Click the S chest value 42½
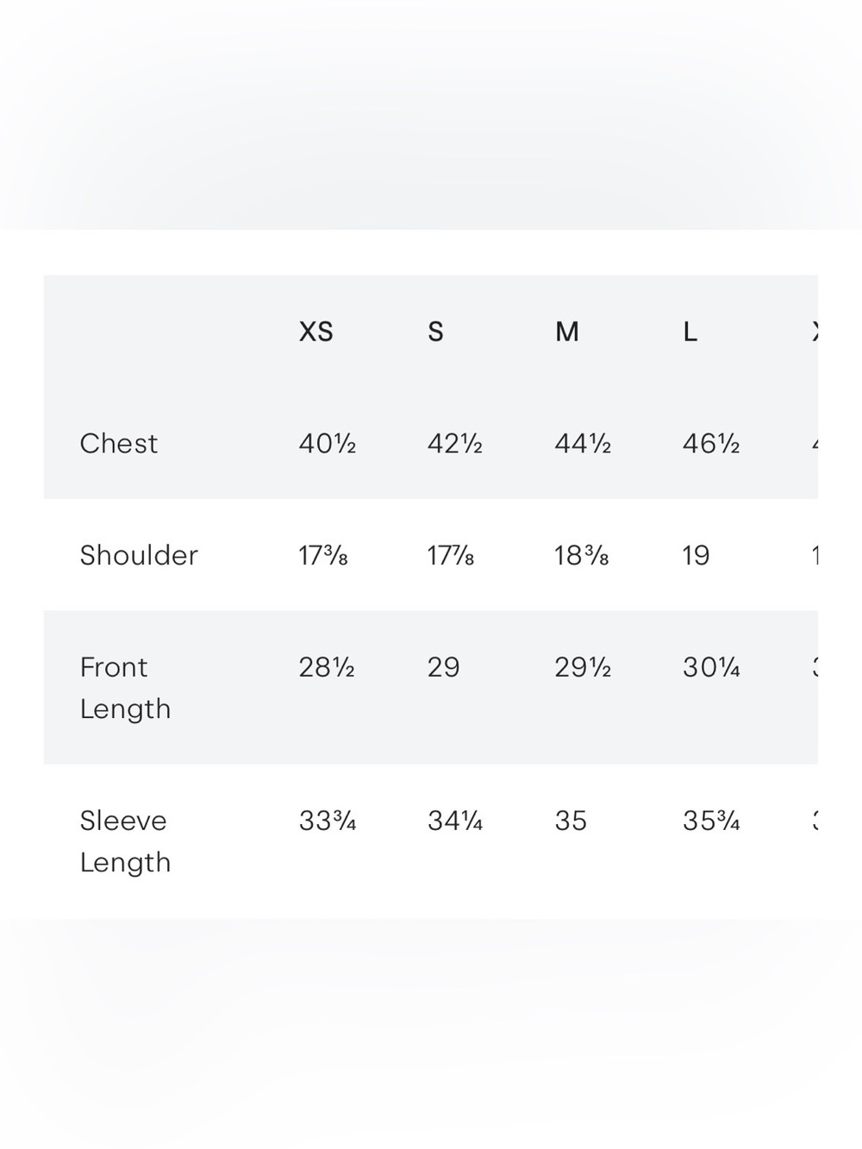The width and height of the screenshot is (862, 1149). [x=455, y=444]
